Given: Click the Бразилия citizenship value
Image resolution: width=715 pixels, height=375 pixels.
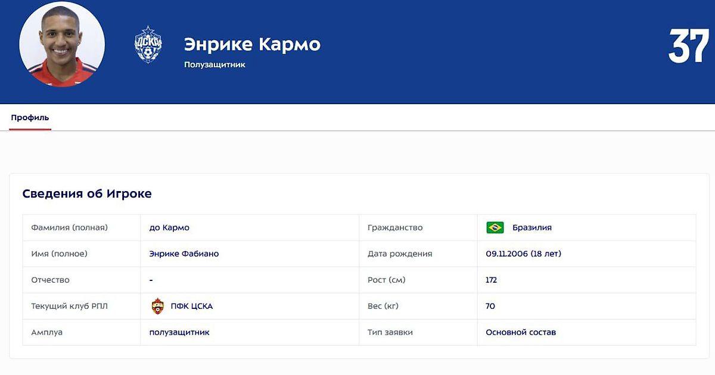Looking at the screenshot, I should point(531,227).
